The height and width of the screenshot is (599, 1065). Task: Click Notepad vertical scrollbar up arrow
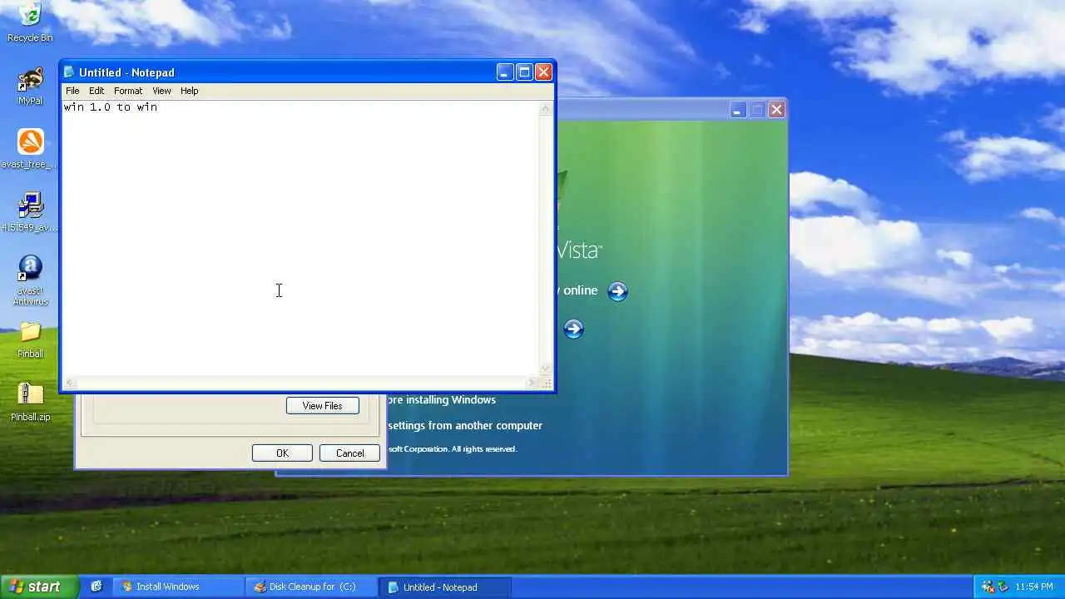click(x=547, y=108)
